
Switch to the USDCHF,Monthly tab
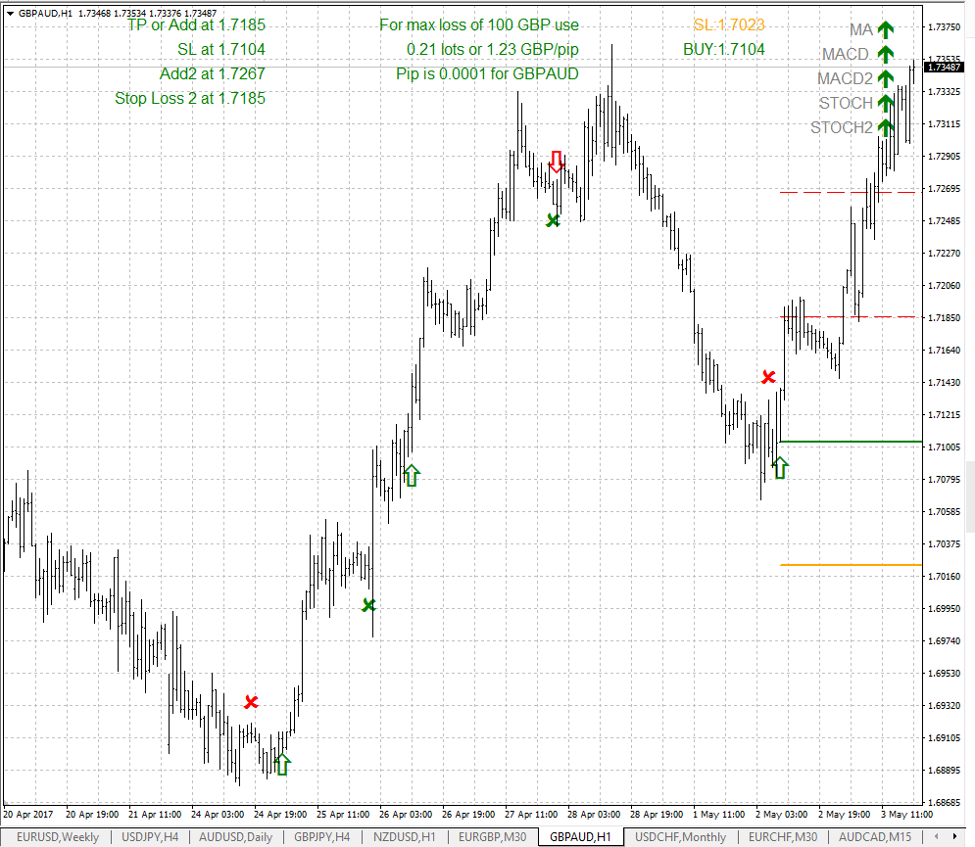[680, 837]
